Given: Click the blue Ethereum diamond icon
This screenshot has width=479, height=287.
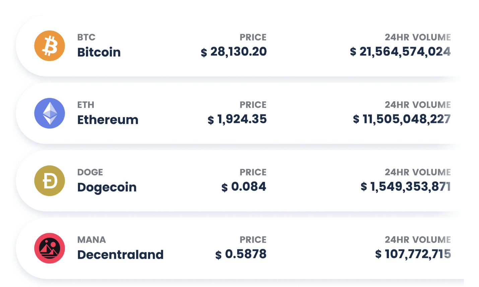Looking at the screenshot, I should click(x=50, y=113).
